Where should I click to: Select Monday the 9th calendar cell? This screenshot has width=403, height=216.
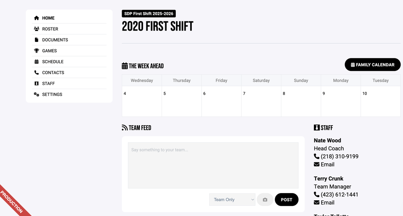point(341,101)
